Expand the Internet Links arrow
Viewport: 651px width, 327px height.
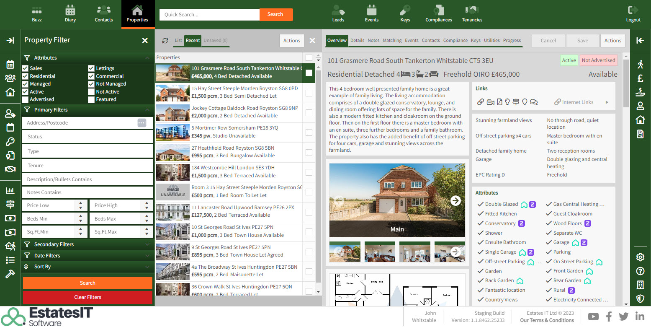click(607, 102)
